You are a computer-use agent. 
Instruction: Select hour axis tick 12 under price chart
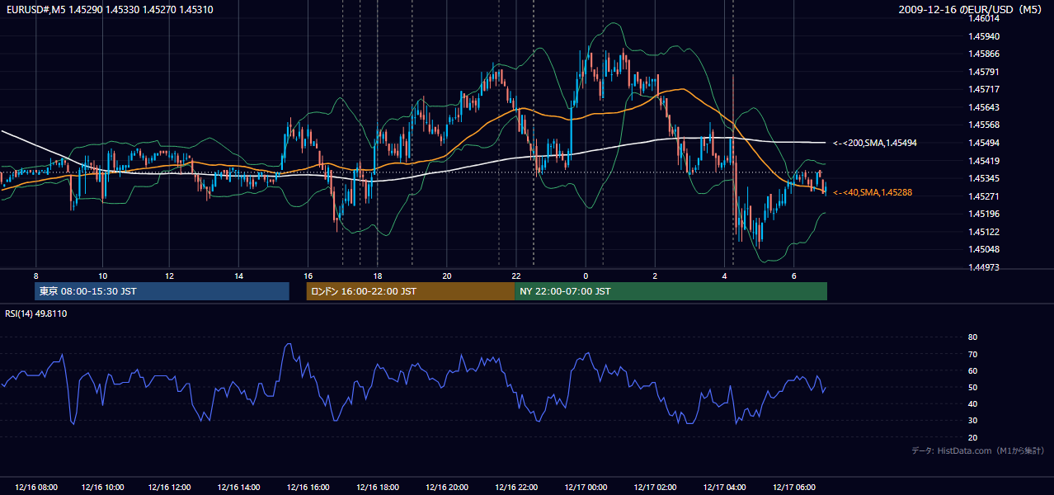169,276
